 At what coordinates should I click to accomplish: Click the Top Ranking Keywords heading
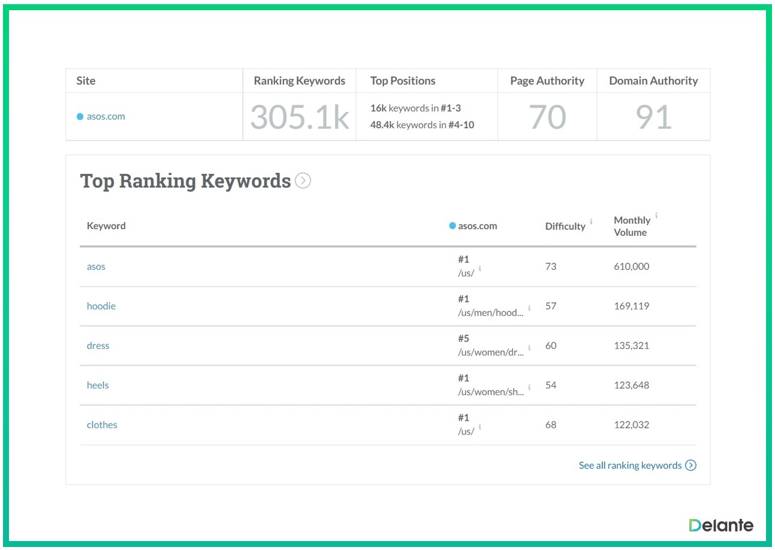185,181
